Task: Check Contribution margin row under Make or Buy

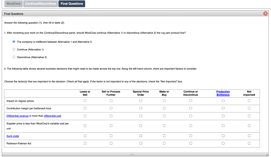Action: (x=164, y=108)
